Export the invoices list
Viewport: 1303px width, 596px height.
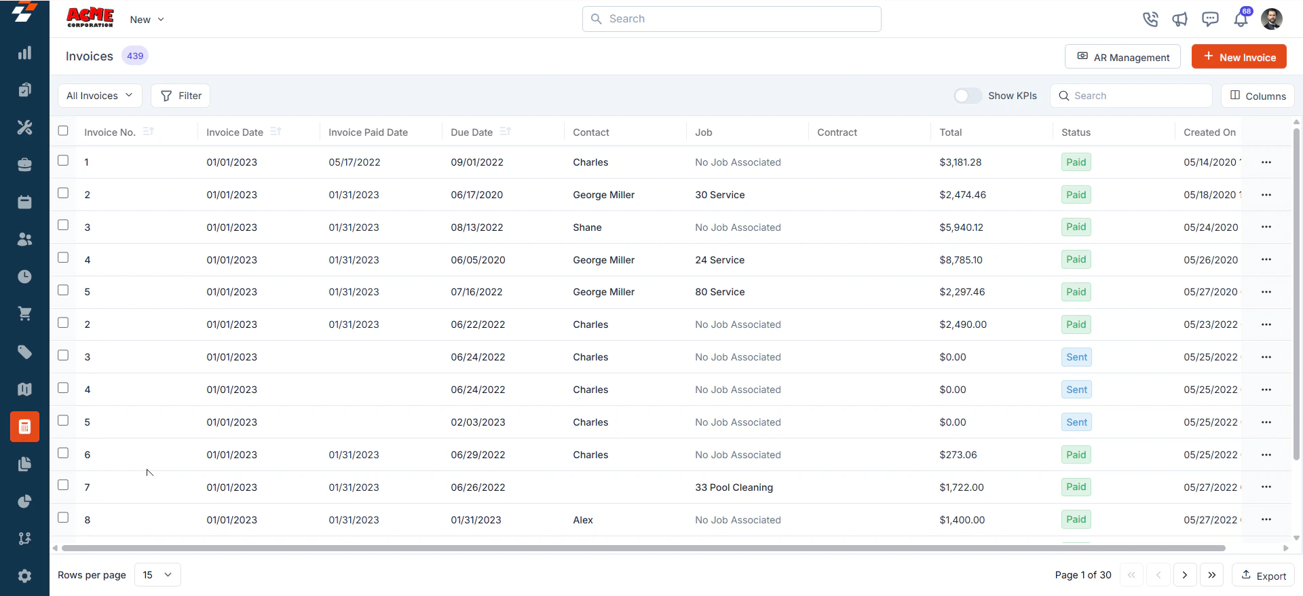point(1263,575)
